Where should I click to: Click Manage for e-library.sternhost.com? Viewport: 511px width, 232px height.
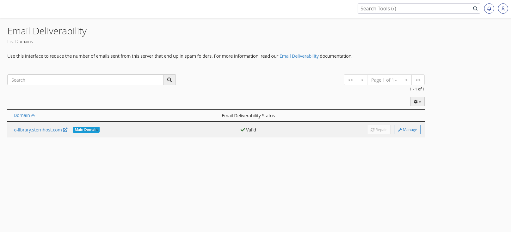(x=407, y=130)
